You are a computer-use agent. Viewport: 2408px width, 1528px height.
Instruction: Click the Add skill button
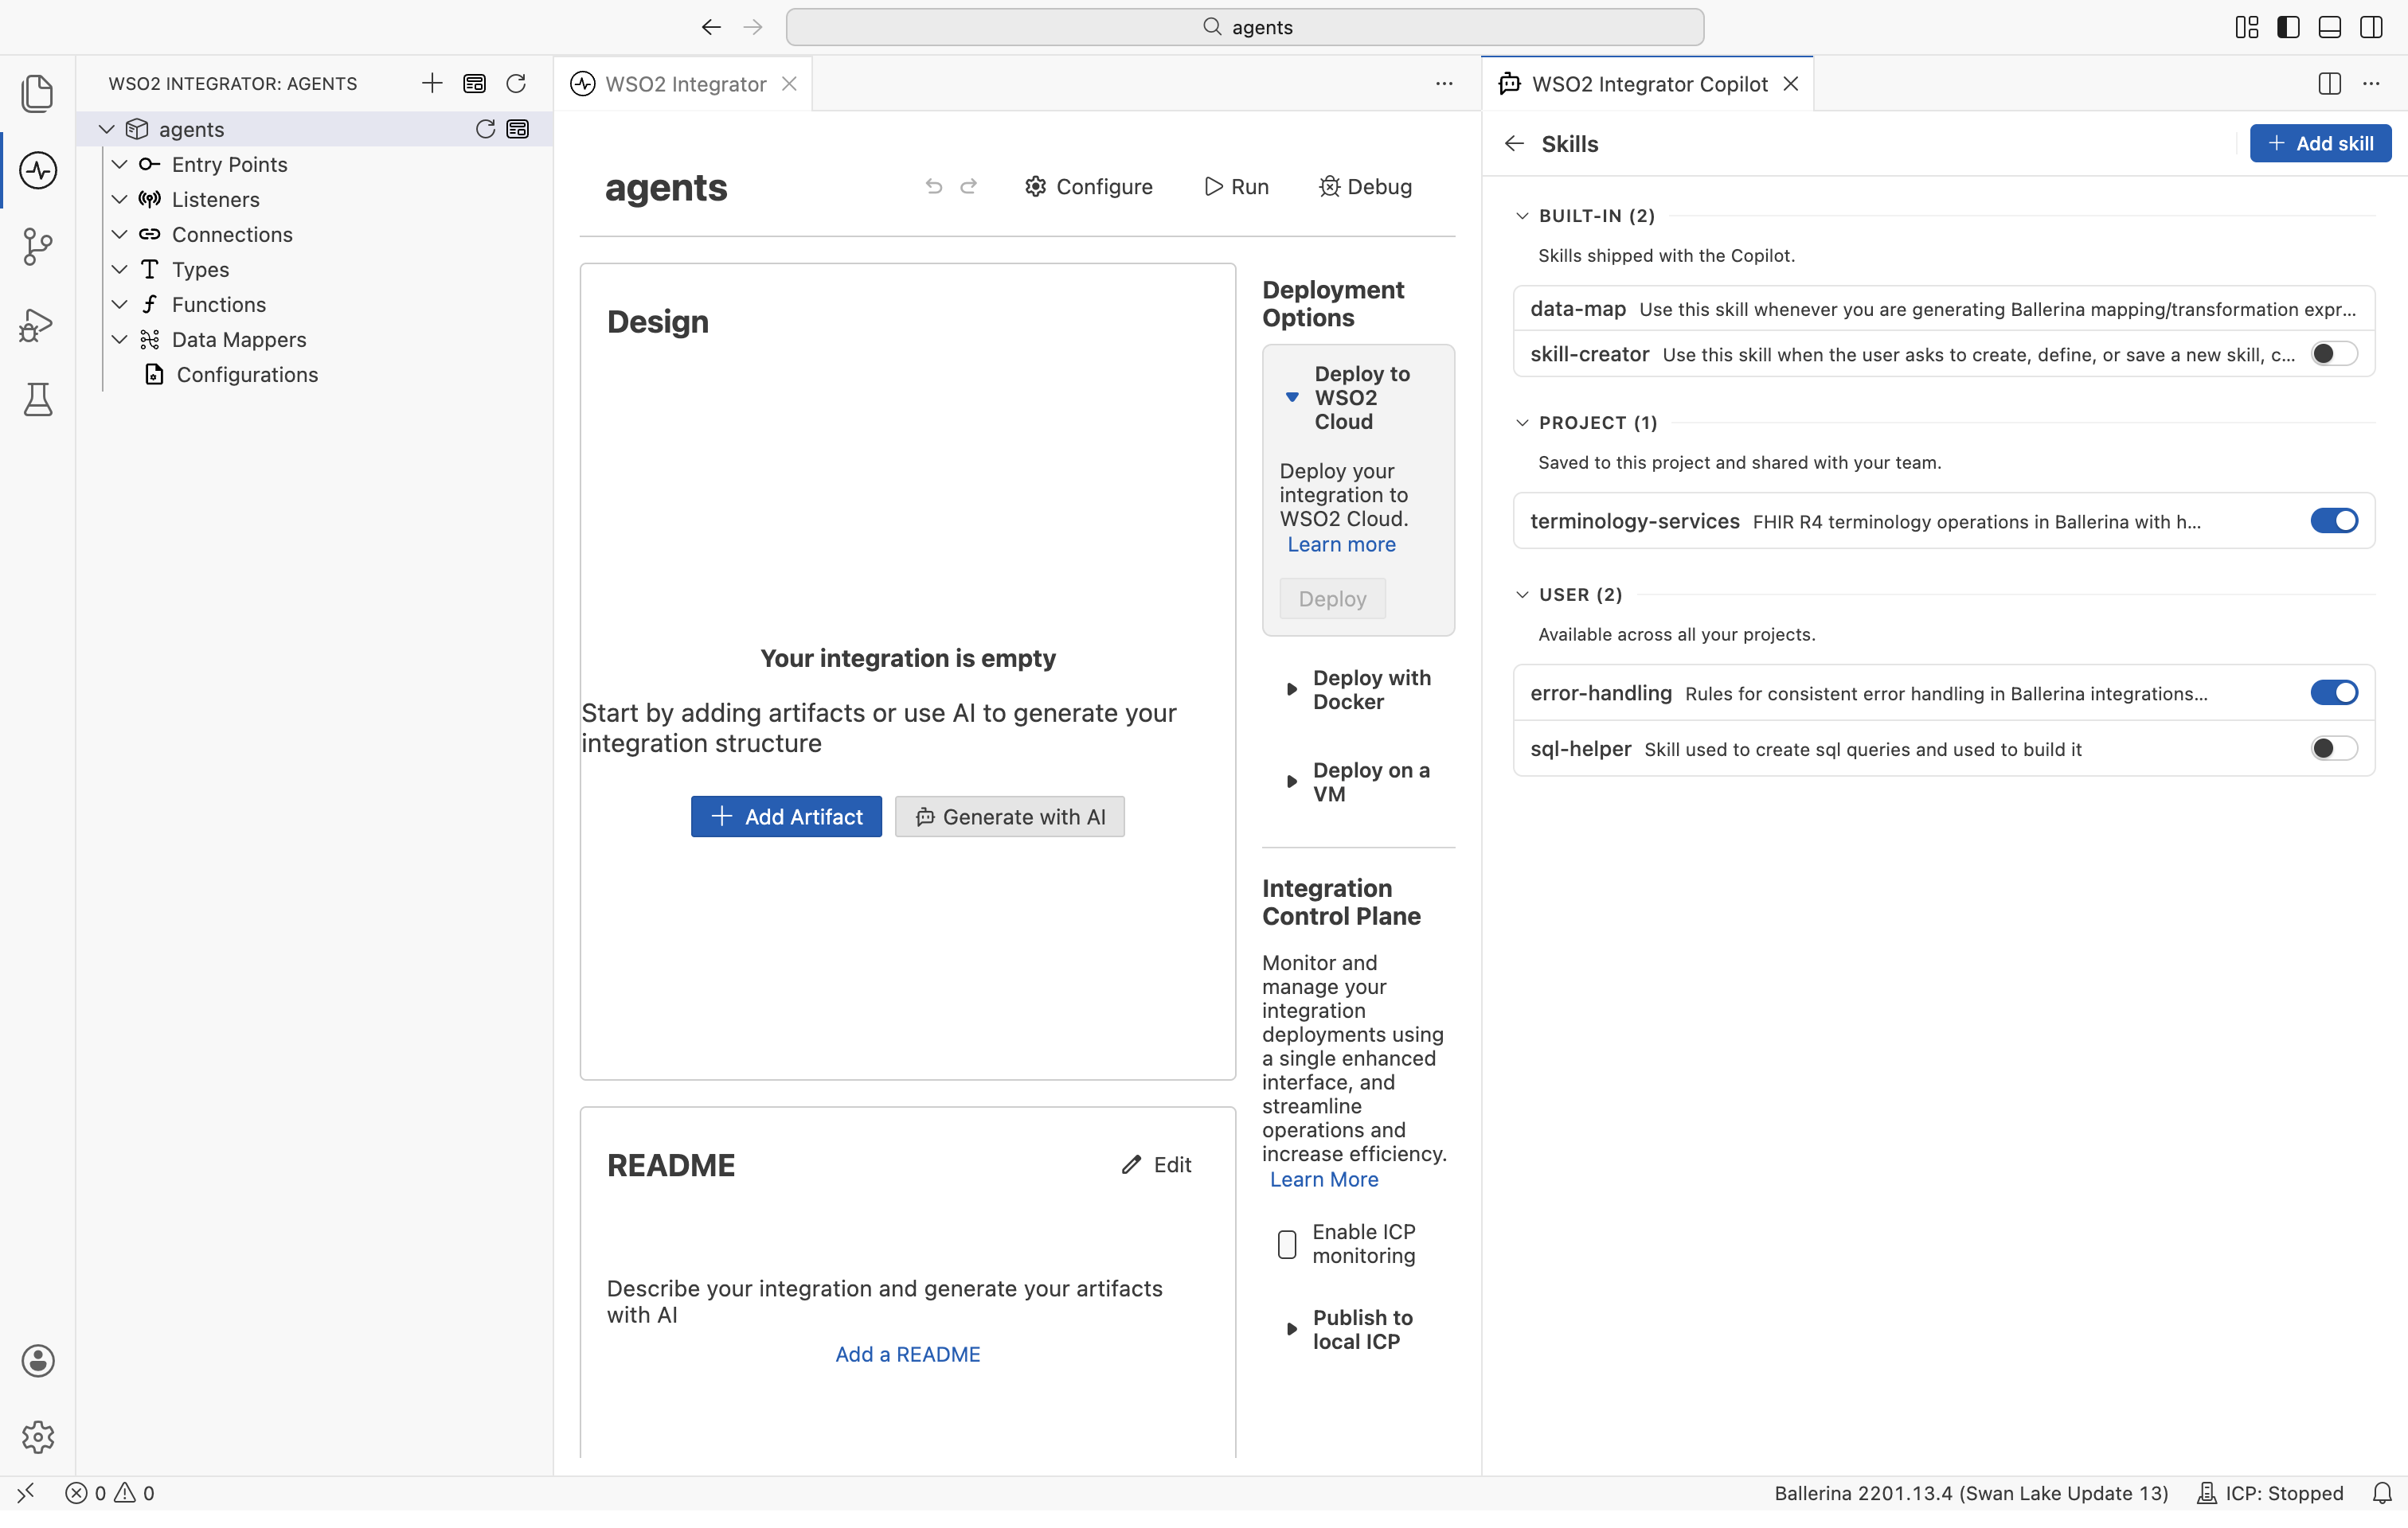coord(2320,143)
